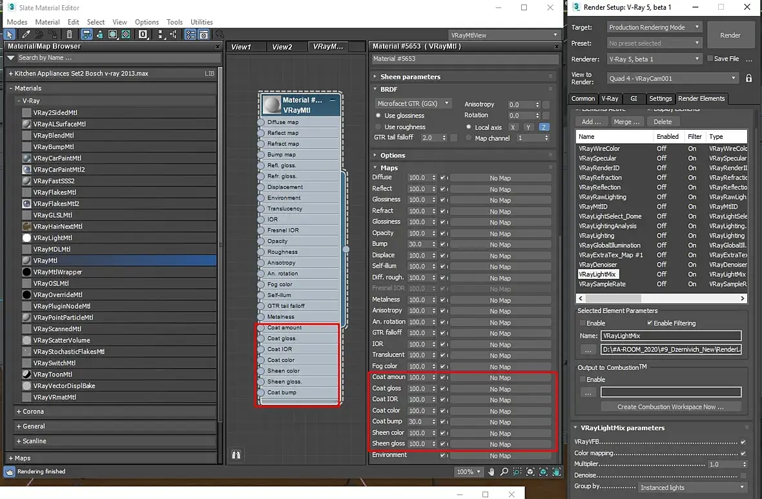Activate the Zoom magnifier tool
This screenshot has width=762, height=499.
click(x=504, y=472)
